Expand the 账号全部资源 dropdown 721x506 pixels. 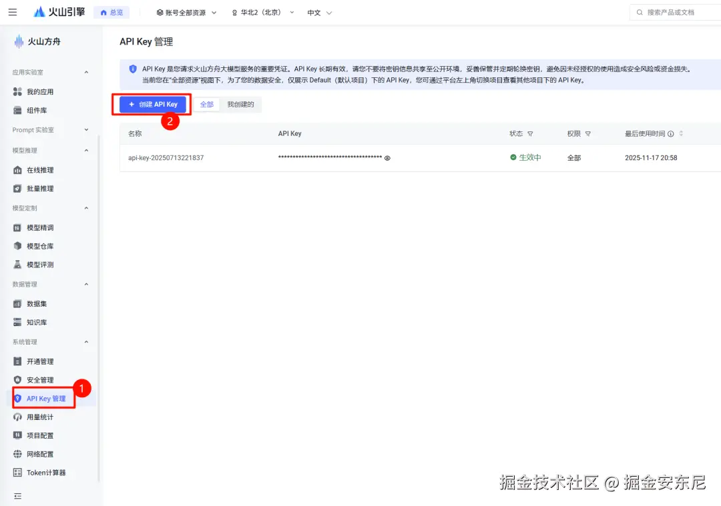pyautogui.click(x=186, y=13)
